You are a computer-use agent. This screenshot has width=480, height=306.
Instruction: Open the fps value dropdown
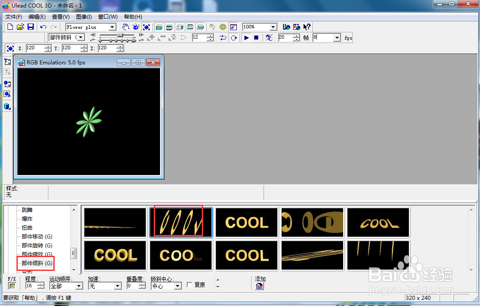[337, 38]
